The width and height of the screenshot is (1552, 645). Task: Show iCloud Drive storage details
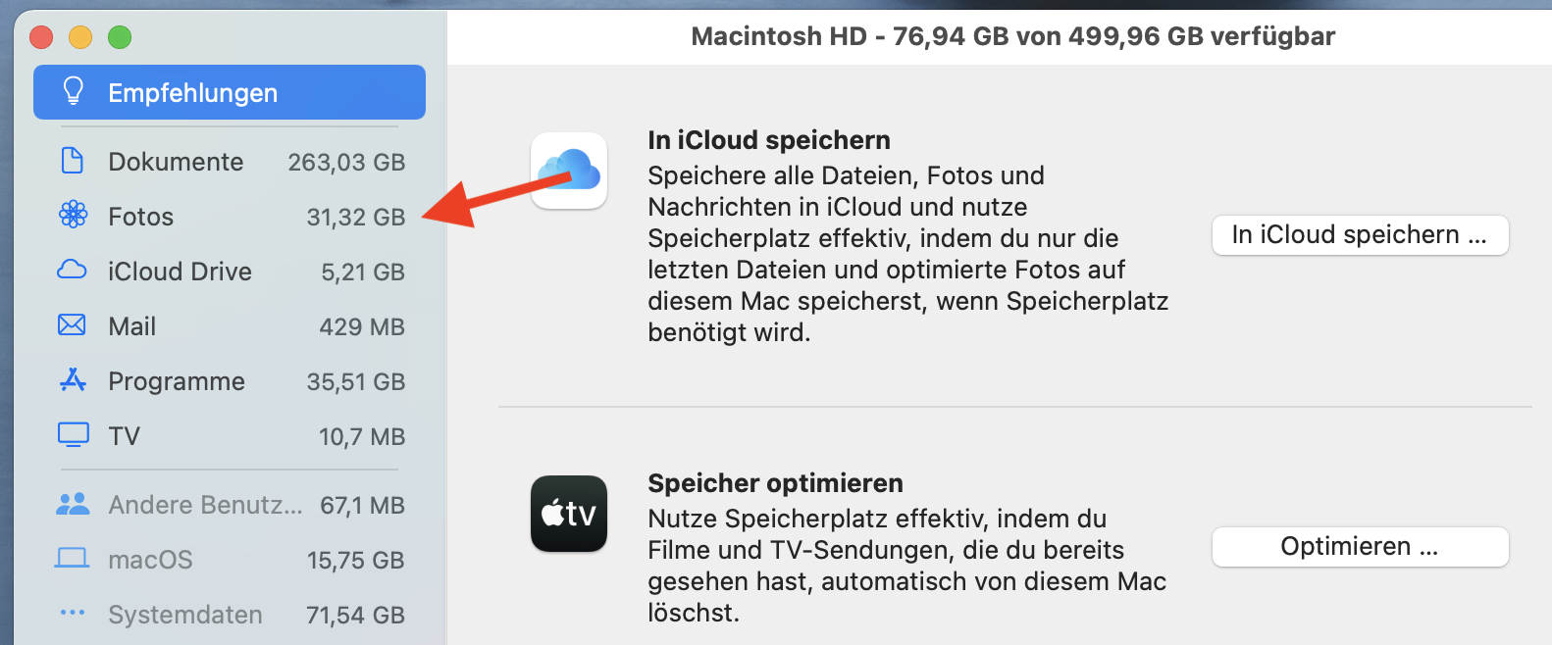pos(230,272)
